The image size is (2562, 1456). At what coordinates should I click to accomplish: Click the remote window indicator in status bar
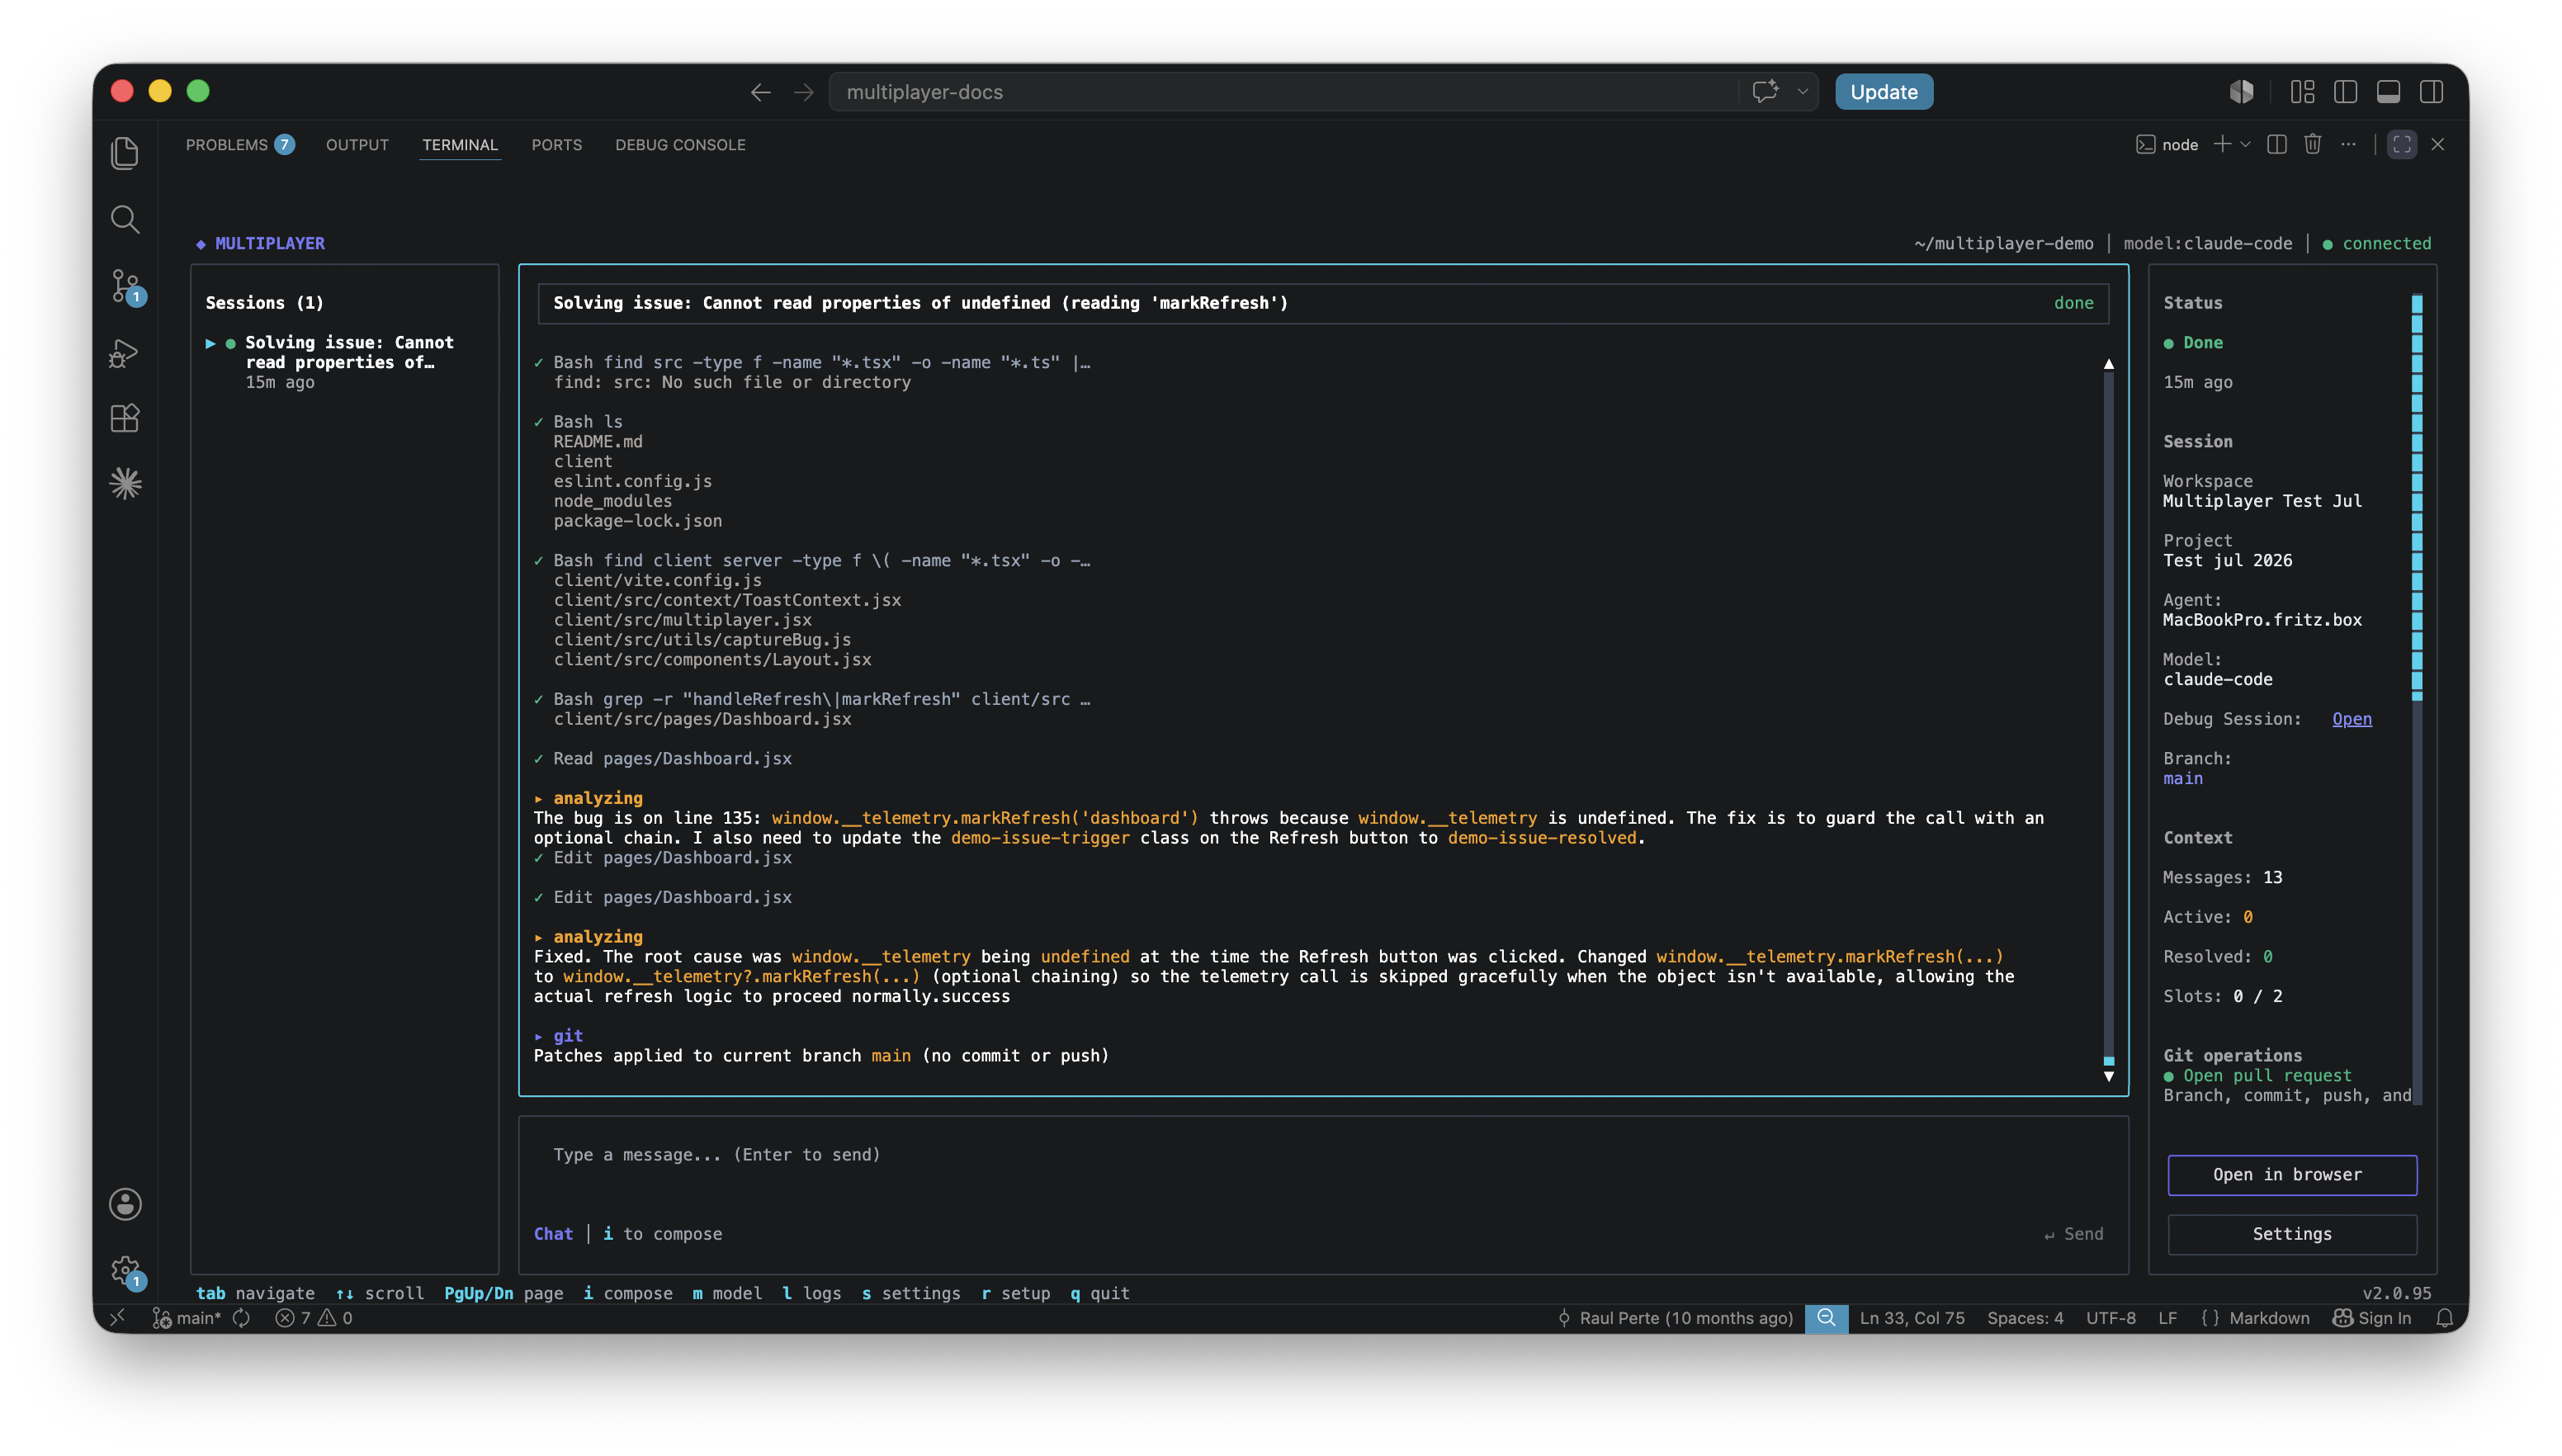tap(117, 1318)
